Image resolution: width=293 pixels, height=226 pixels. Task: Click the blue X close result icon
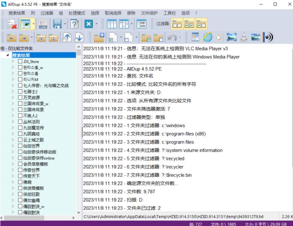click(89, 24)
